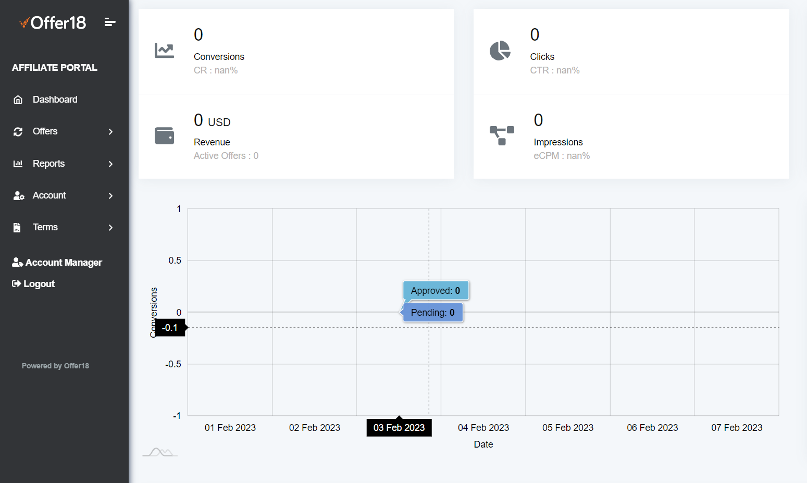The image size is (807, 483).
Task: Click the Offer18 logo
Action: click(53, 23)
